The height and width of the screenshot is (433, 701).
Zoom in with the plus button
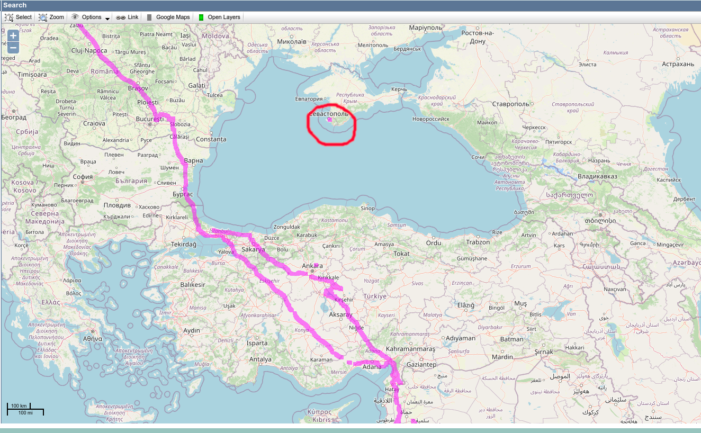click(x=13, y=35)
